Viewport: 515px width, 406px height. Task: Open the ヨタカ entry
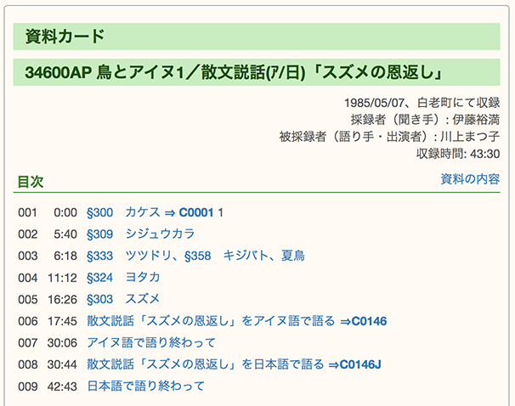click(142, 277)
